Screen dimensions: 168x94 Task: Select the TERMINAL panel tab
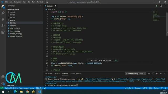pyautogui.click(x=65, y=74)
